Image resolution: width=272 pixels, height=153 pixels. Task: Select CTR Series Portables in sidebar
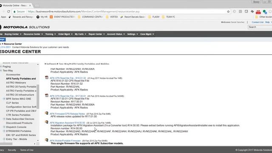click(18, 115)
